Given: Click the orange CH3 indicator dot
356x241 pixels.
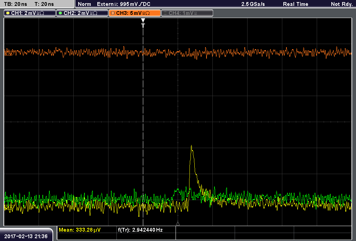Looking at the screenshot, I should coord(113,13).
